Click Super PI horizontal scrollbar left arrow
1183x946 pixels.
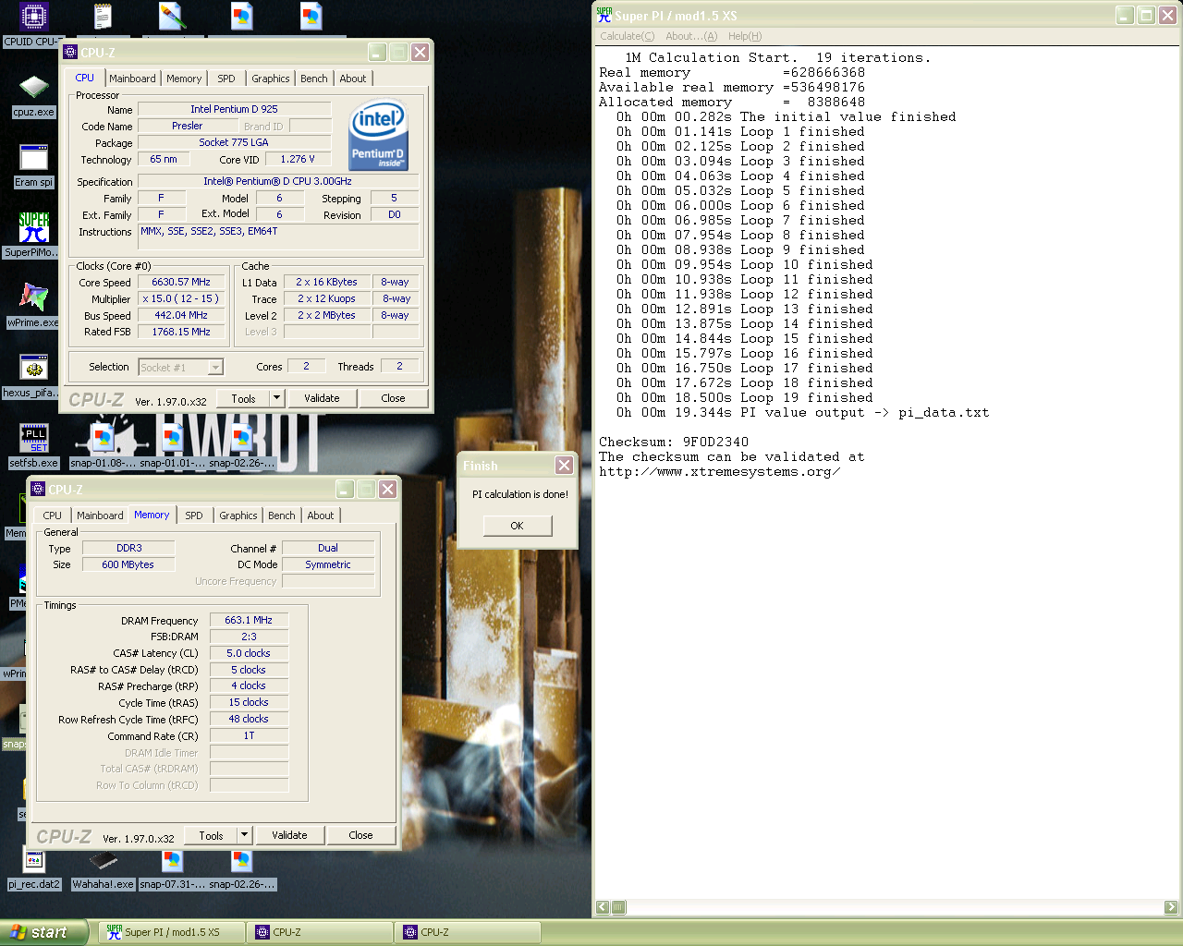[603, 907]
